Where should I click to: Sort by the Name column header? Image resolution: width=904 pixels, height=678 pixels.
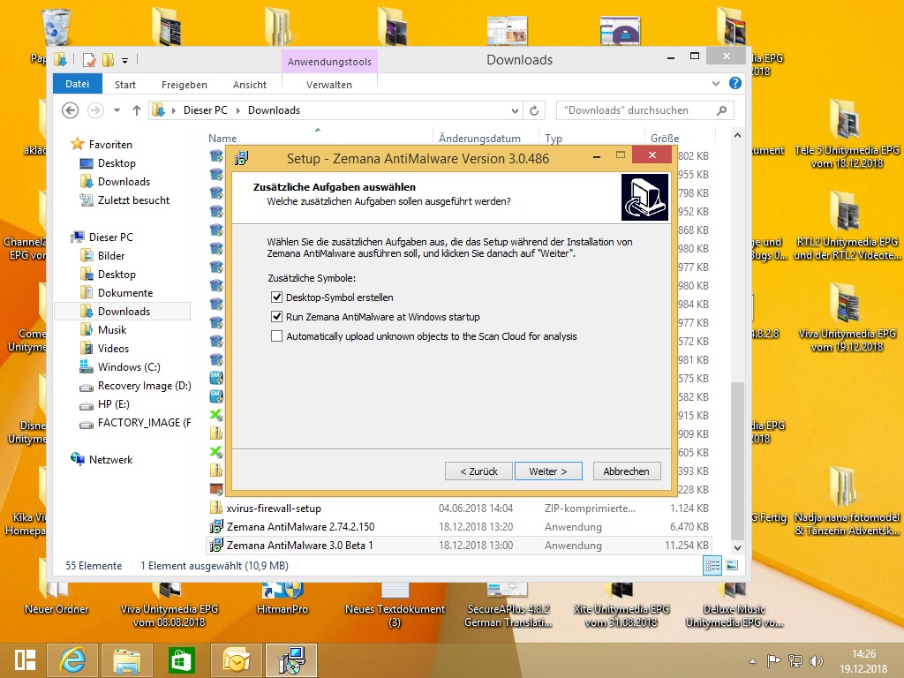point(222,139)
